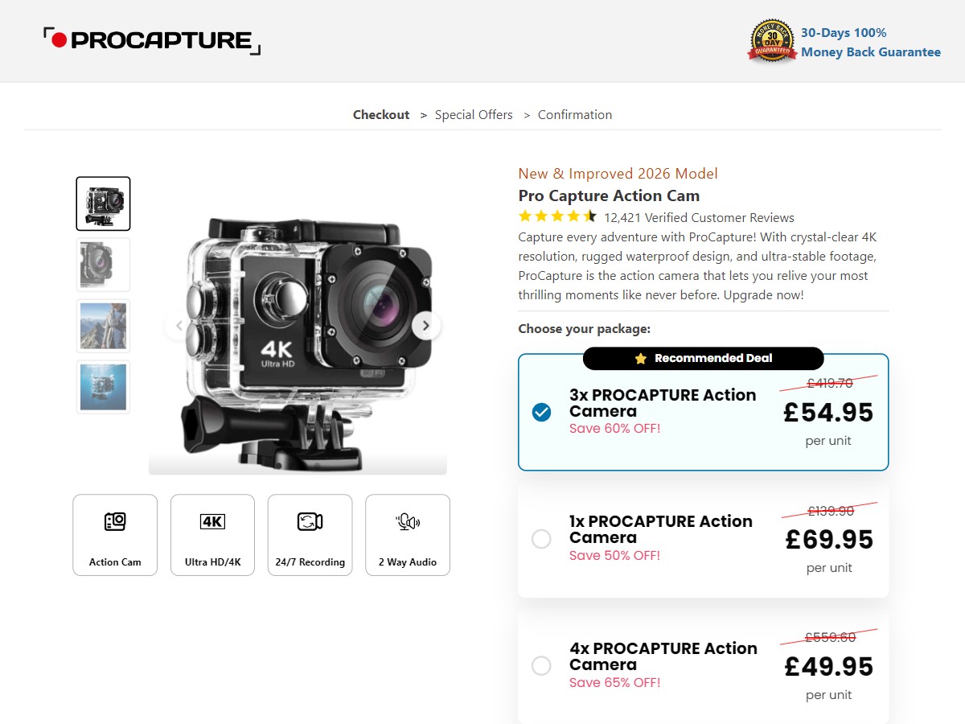Viewport: 965px width, 724px height.
Task: Select the 1x PROCAPTURE Action Camera option
Action: (541, 539)
